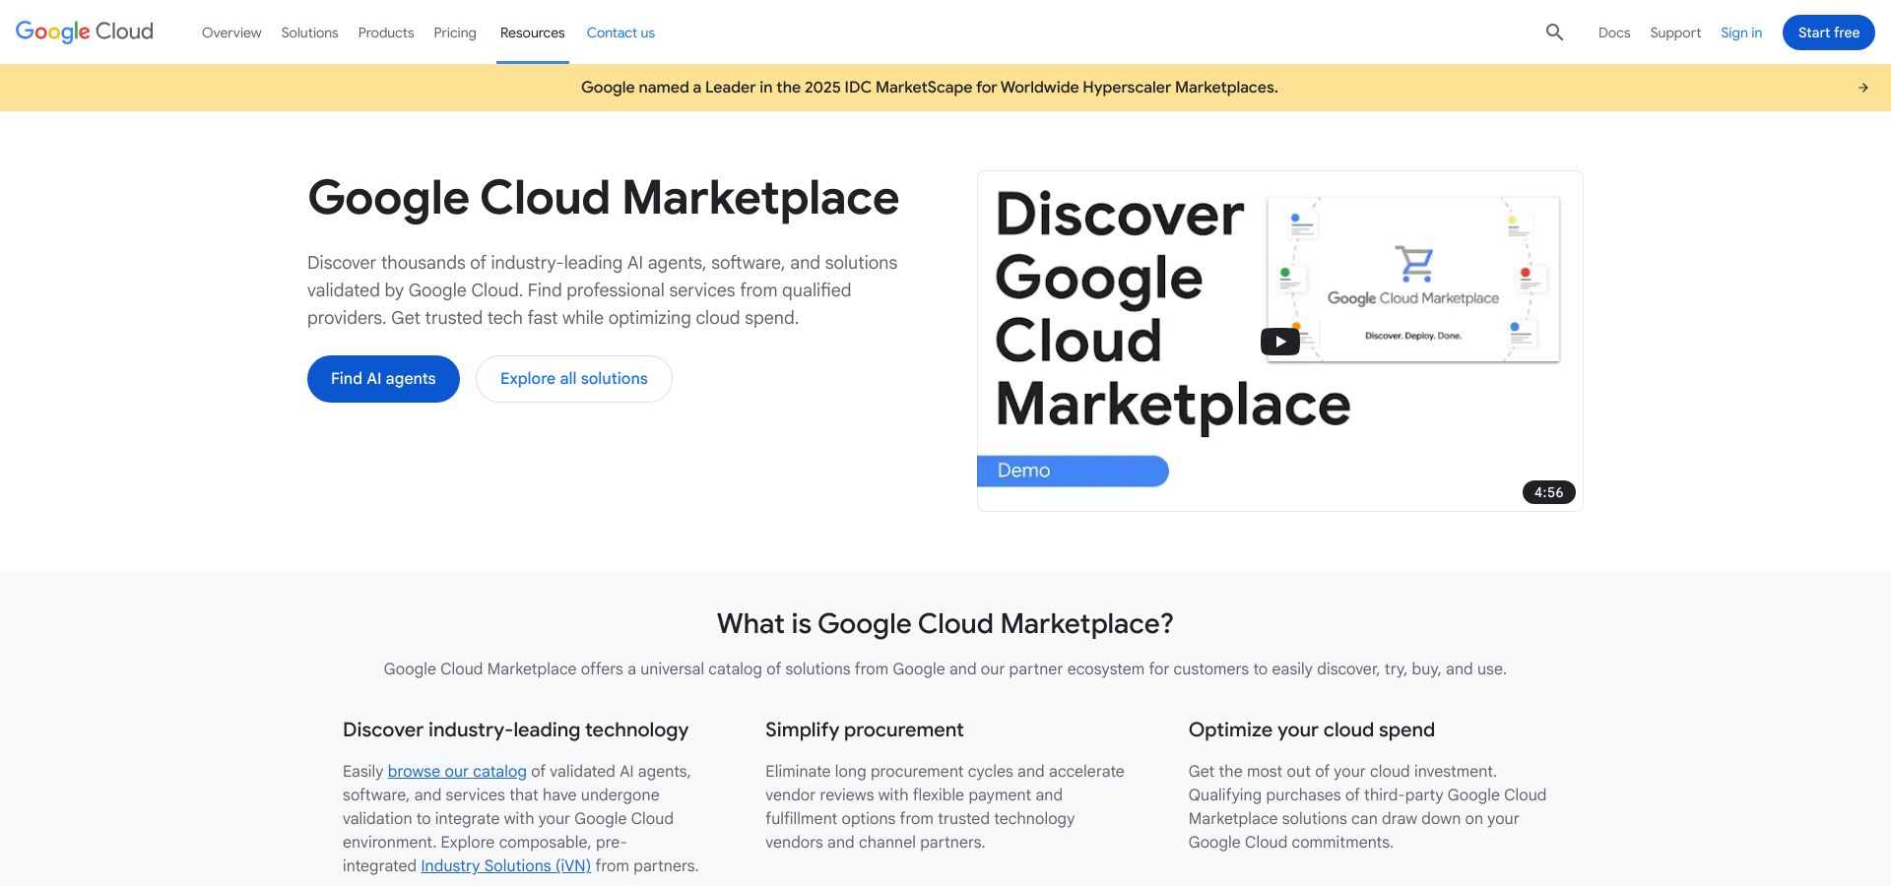Click the Google Cloud logo
The height and width of the screenshot is (886, 1891).
(x=85, y=32)
